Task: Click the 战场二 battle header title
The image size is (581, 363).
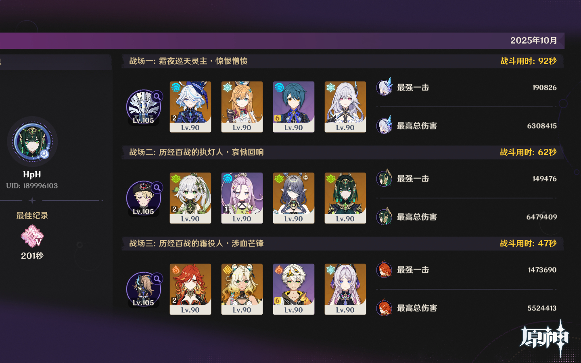Action: 196,152
